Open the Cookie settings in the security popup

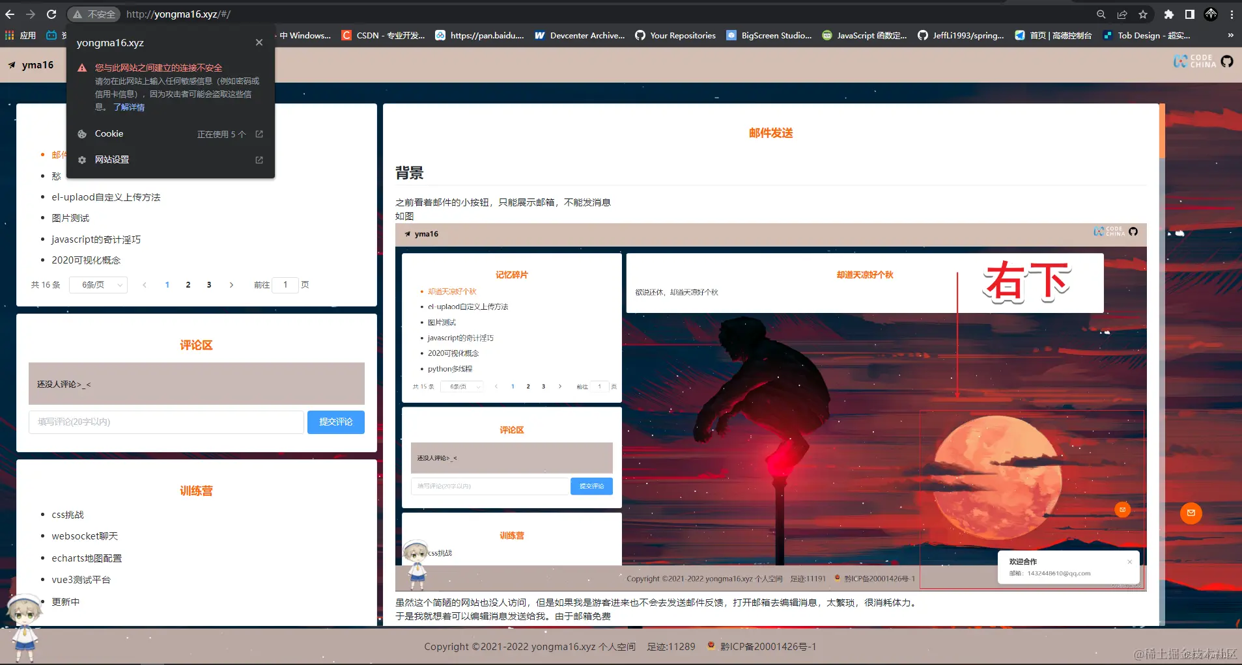coord(109,134)
